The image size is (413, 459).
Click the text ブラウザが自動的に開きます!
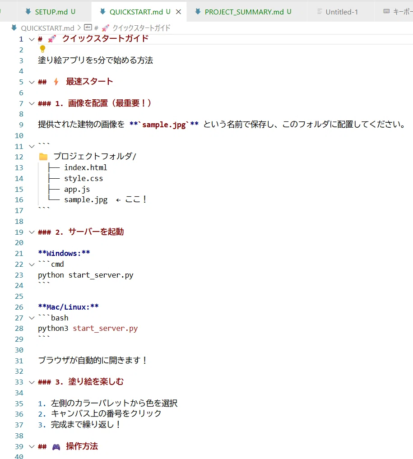click(93, 360)
